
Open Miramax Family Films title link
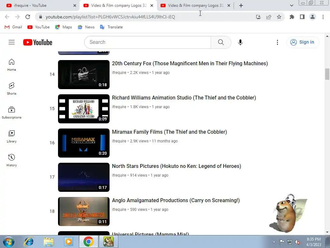(170, 132)
